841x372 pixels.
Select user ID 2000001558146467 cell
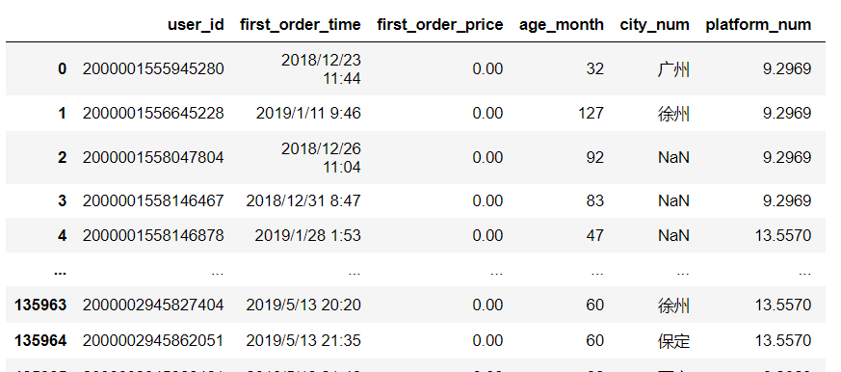point(153,200)
